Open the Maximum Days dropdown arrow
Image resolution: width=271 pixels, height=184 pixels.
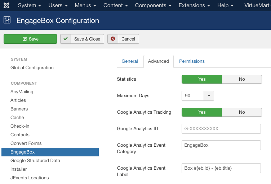[x=209, y=96]
